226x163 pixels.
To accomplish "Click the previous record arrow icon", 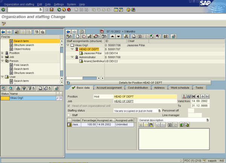I will (198, 97).
